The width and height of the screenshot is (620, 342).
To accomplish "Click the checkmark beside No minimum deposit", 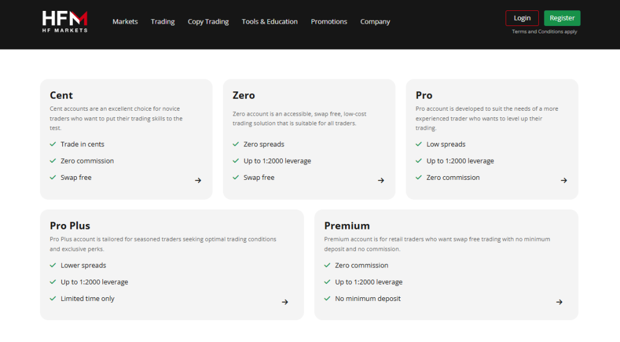I will click(328, 298).
